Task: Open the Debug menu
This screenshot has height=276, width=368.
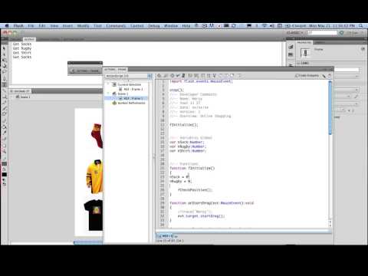Action: tap(153, 26)
